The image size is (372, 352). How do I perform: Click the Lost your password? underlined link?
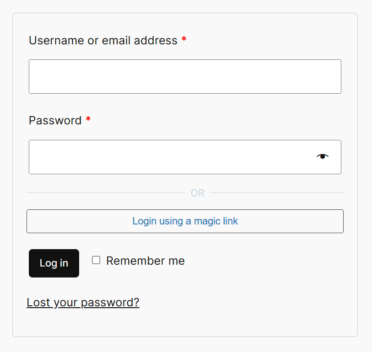tap(83, 302)
